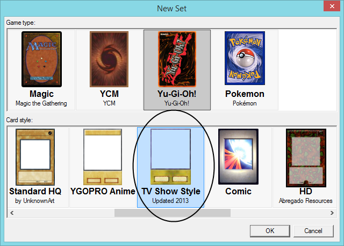Click the 'by UnknownArt' caption
This screenshot has height=246, width=344.
(x=34, y=201)
